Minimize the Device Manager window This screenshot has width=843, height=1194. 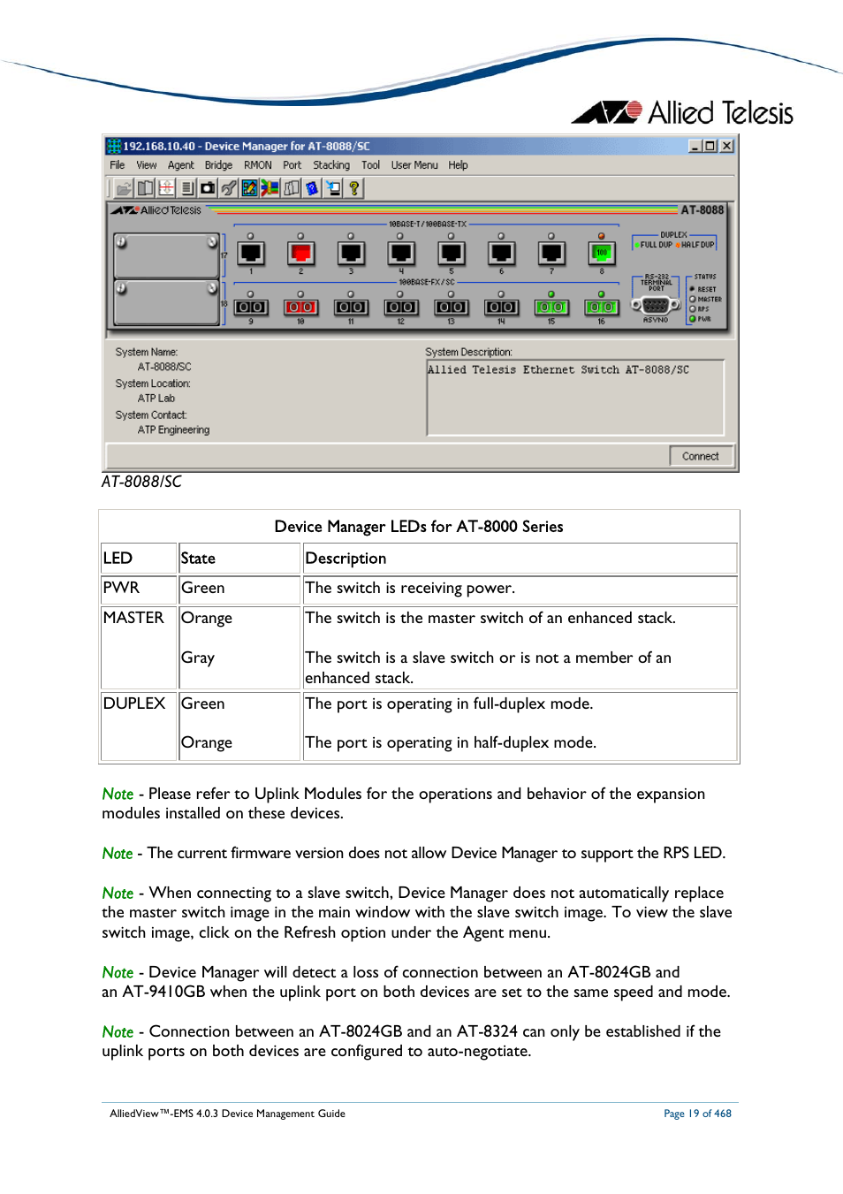pyautogui.click(x=695, y=146)
